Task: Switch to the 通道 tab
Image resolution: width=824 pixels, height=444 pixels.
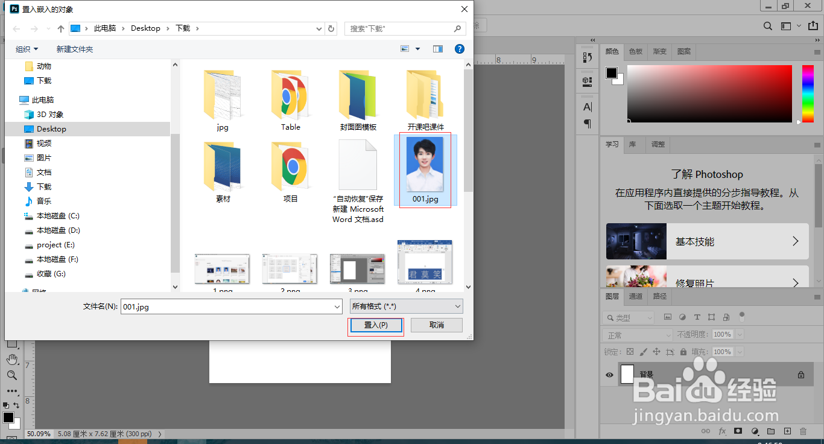Action: (636, 296)
